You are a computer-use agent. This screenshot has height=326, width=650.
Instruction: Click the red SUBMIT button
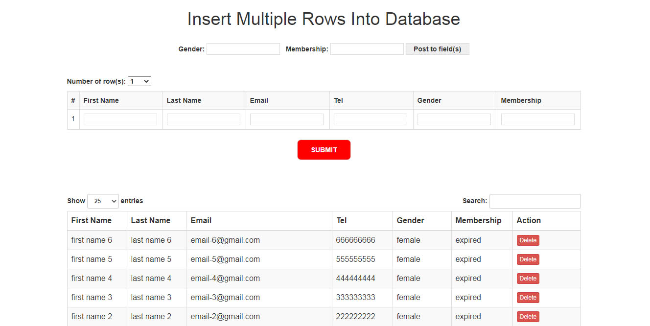(x=324, y=150)
